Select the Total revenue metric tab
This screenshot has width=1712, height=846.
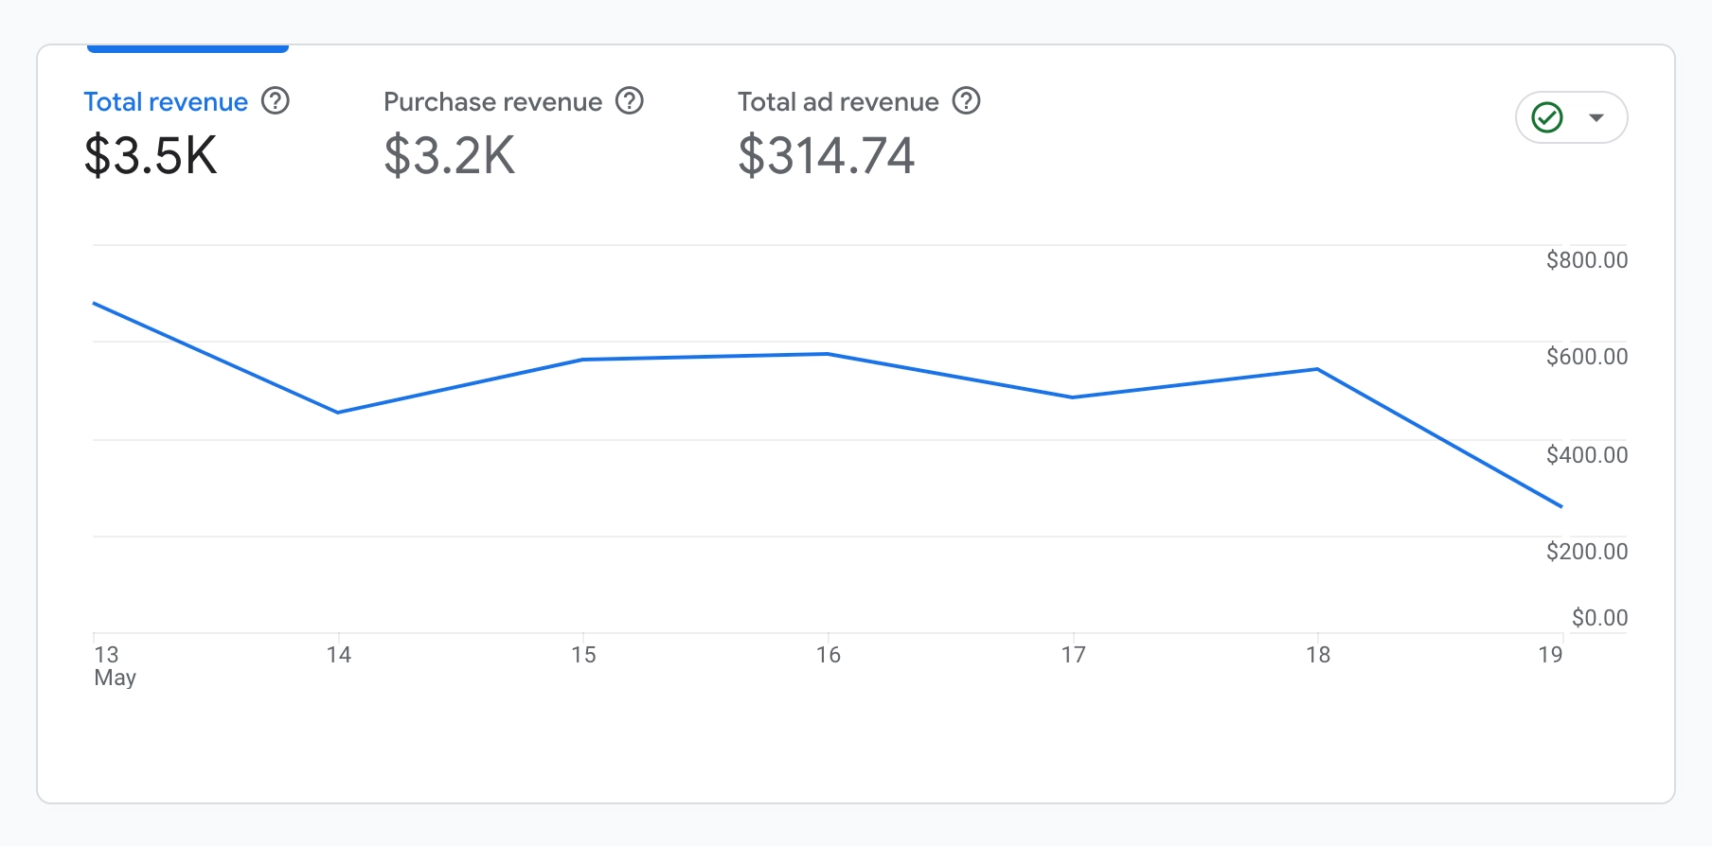(166, 102)
